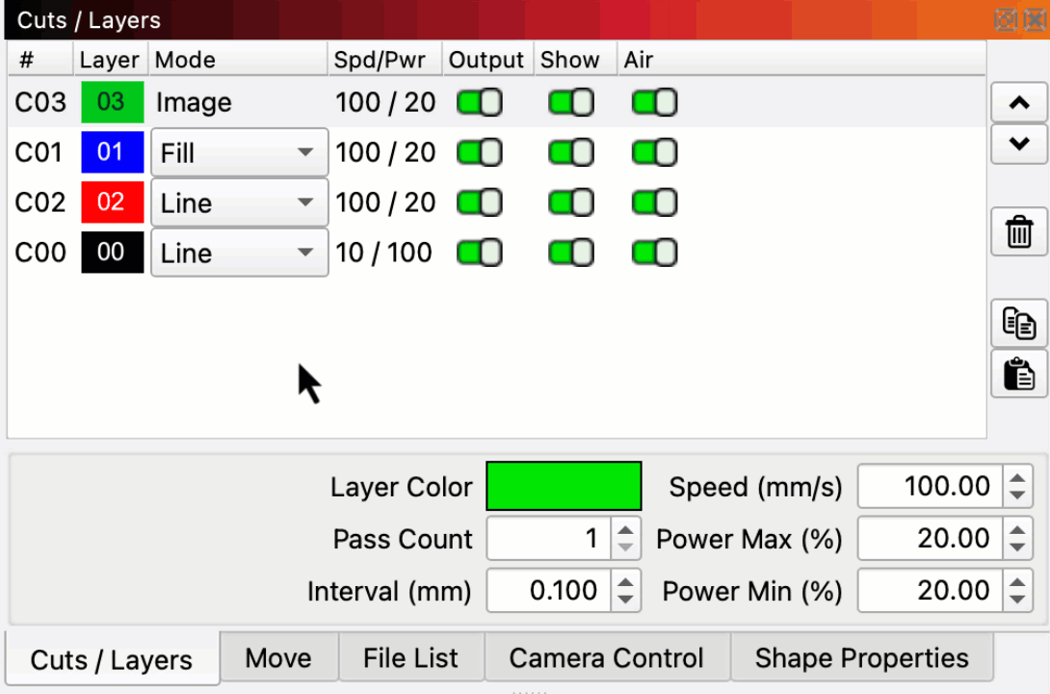
Task: Open the Mode dropdown for layer C00
Action: [239, 253]
